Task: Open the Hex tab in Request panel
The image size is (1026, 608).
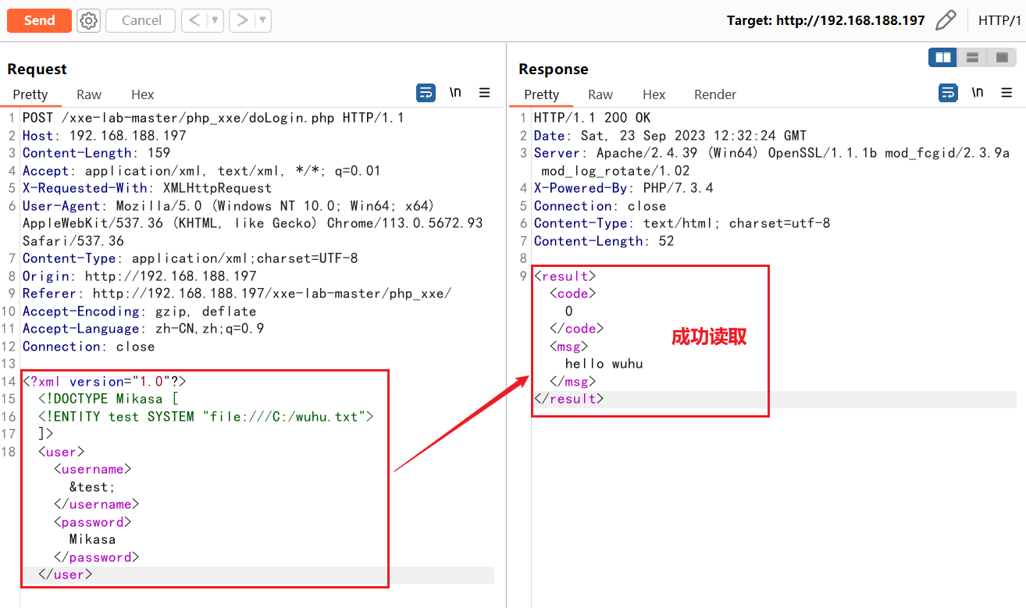Action: point(142,94)
